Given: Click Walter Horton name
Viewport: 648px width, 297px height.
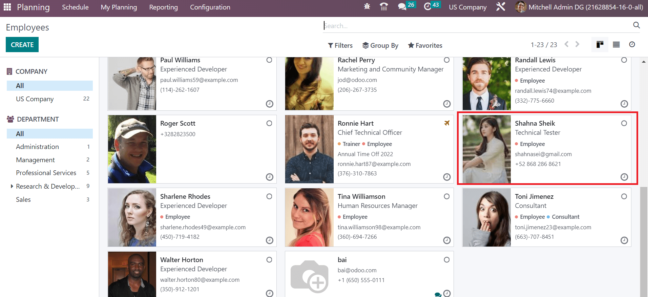Looking at the screenshot, I should click(x=182, y=260).
